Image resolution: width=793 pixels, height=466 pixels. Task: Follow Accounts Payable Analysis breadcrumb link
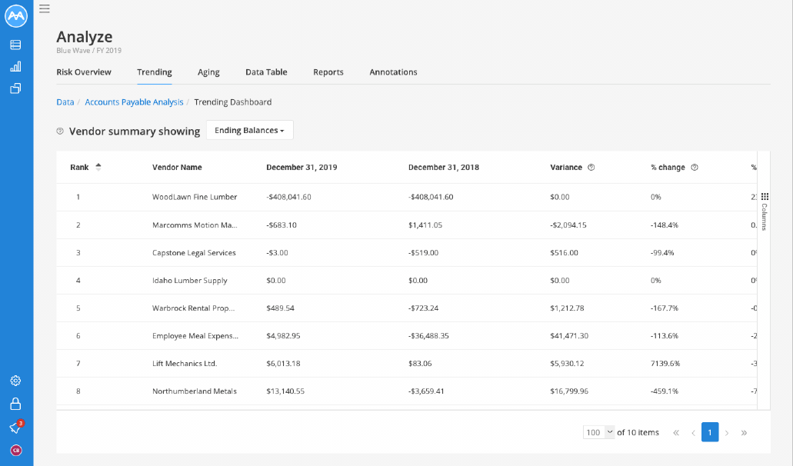click(x=134, y=102)
